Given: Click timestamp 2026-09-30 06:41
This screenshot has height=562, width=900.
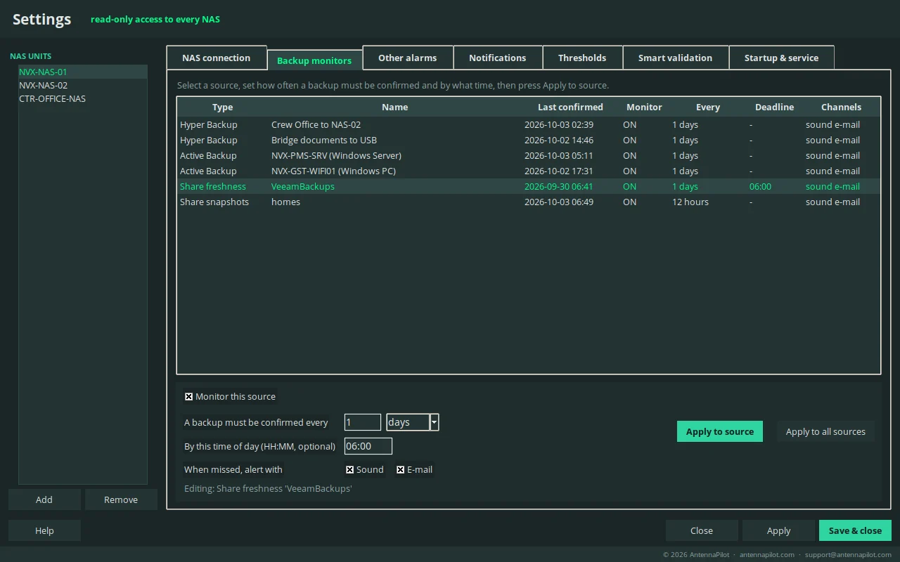Looking at the screenshot, I should tap(559, 186).
